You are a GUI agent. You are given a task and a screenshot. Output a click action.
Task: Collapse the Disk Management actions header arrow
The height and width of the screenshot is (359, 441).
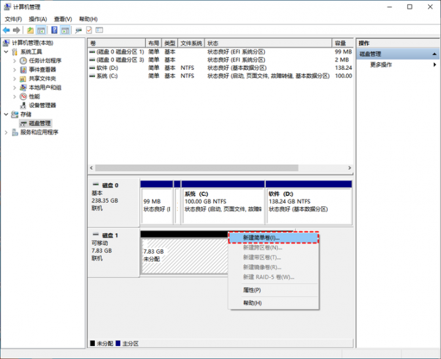point(434,54)
